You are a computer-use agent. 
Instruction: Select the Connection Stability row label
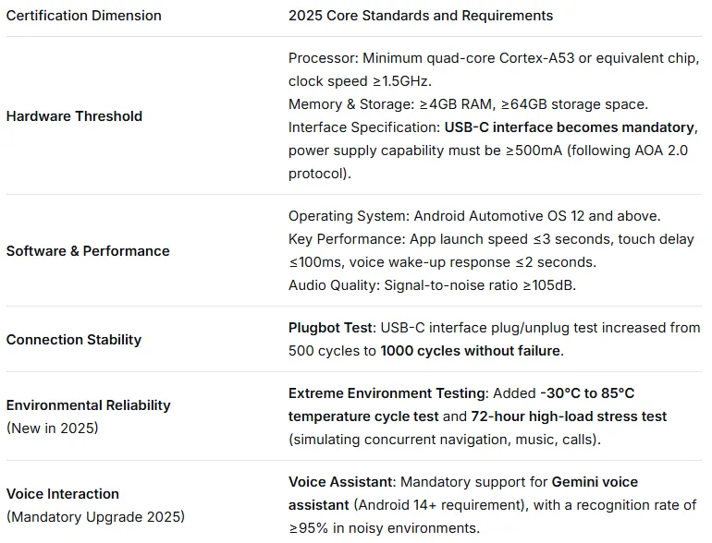(x=74, y=340)
